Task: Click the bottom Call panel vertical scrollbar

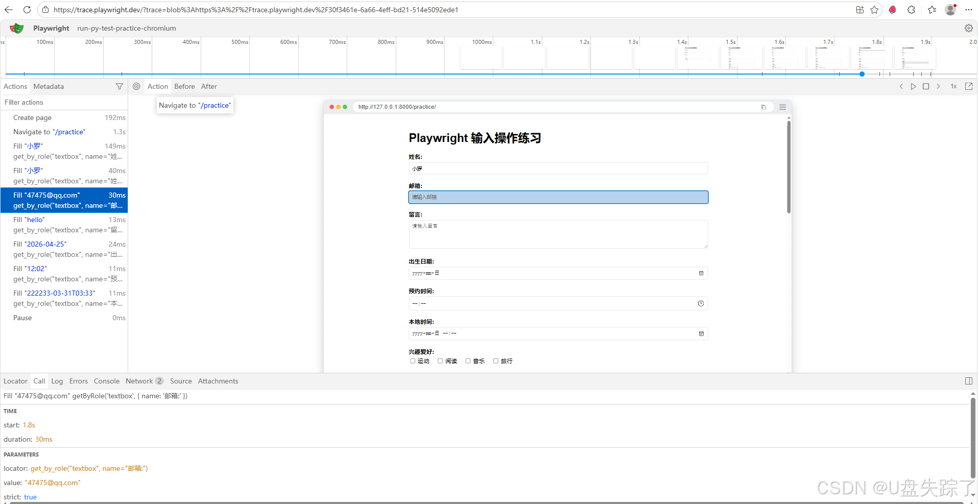Action: pyautogui.click(x=973, y=438)
